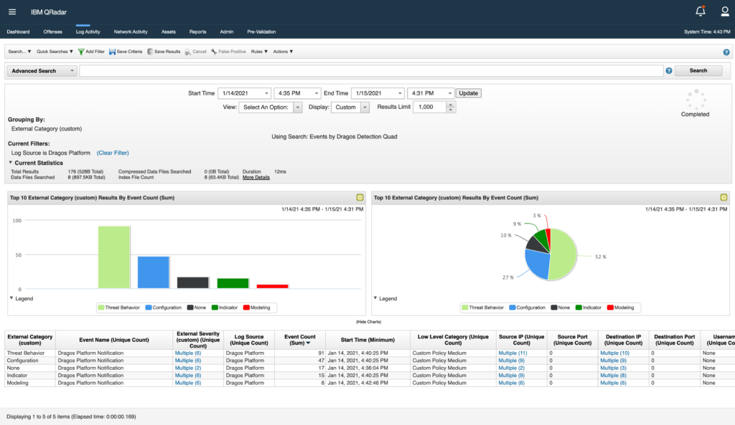Open Advanced Search help icon

coord(669,71)
